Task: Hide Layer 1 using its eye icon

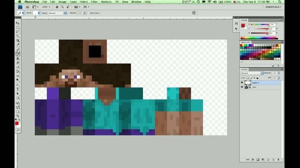Action: (242, 83)
